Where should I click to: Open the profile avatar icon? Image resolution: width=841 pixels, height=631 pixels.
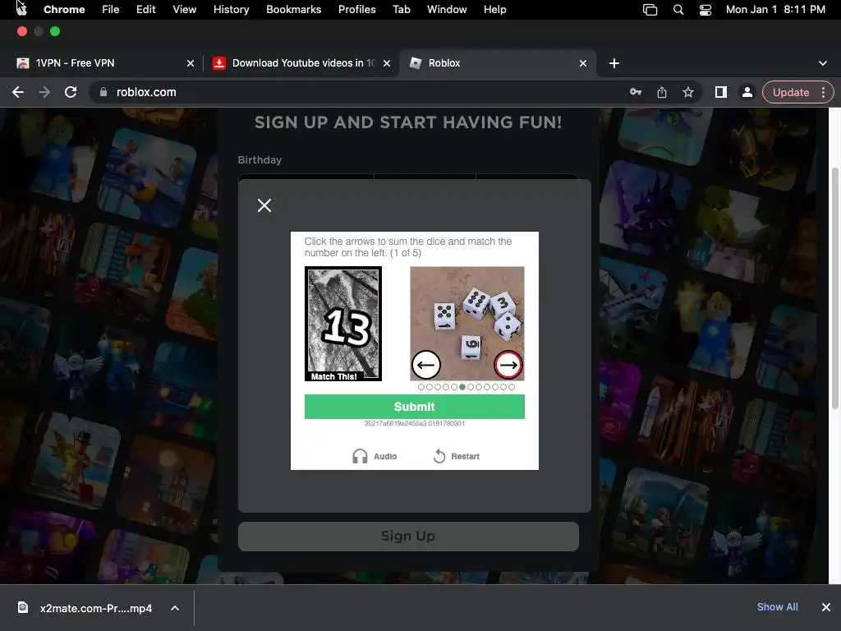point(747,92)
